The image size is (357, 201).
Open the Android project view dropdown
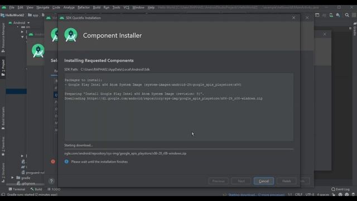coord(20,23)
